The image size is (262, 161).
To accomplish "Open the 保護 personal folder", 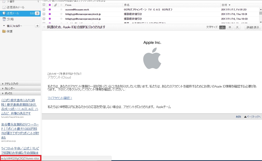I will click(9, 31).
